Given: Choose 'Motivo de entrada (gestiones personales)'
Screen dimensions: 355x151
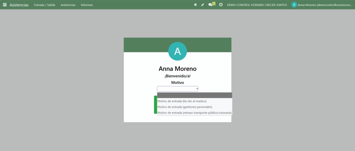Looking at the screenshot, I should 185,107.
